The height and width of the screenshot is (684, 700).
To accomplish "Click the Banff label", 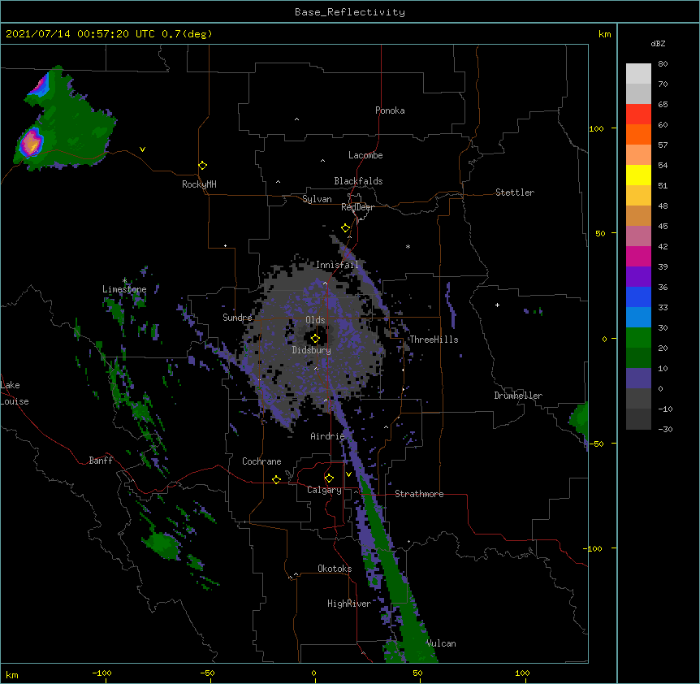I will tap(101, 461).
